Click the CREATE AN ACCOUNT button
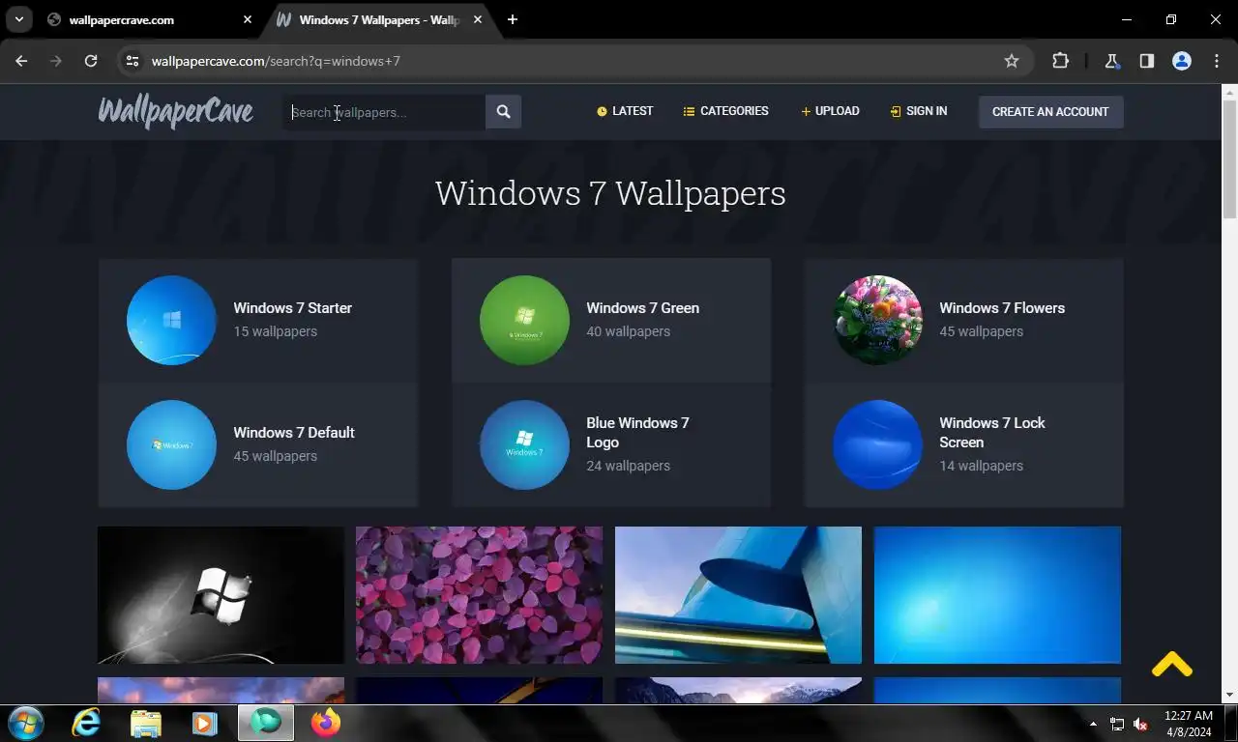Viewport: 1238px width, 742px height. tap(1050, 112)
